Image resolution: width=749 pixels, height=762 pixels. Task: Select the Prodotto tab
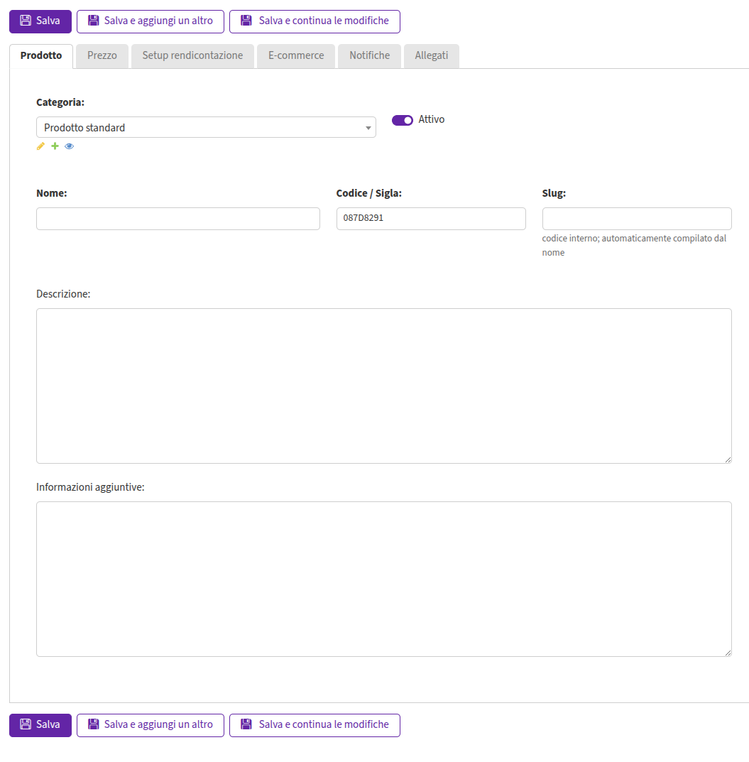41,56
